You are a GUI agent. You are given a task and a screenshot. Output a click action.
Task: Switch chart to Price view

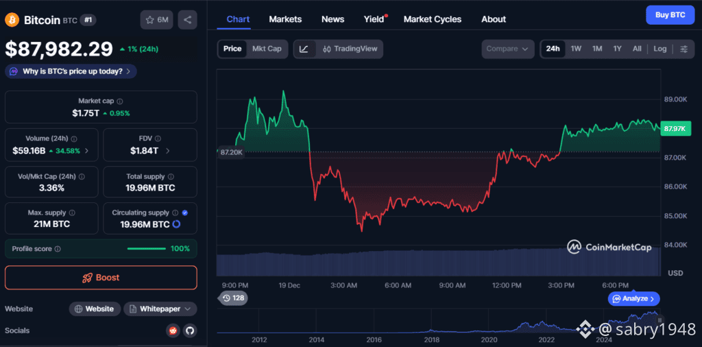[x=232, y=49]
